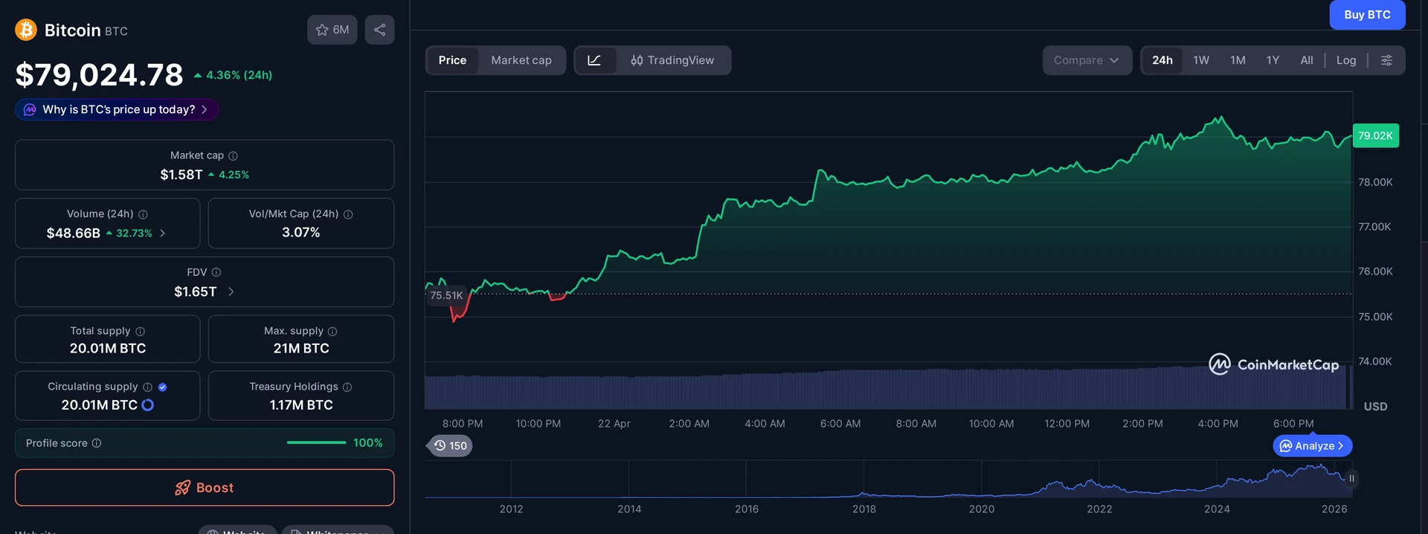Open chart settings sliders icon
The height and width of the screenshot is (534, 1428).
tap(1386, 60)
